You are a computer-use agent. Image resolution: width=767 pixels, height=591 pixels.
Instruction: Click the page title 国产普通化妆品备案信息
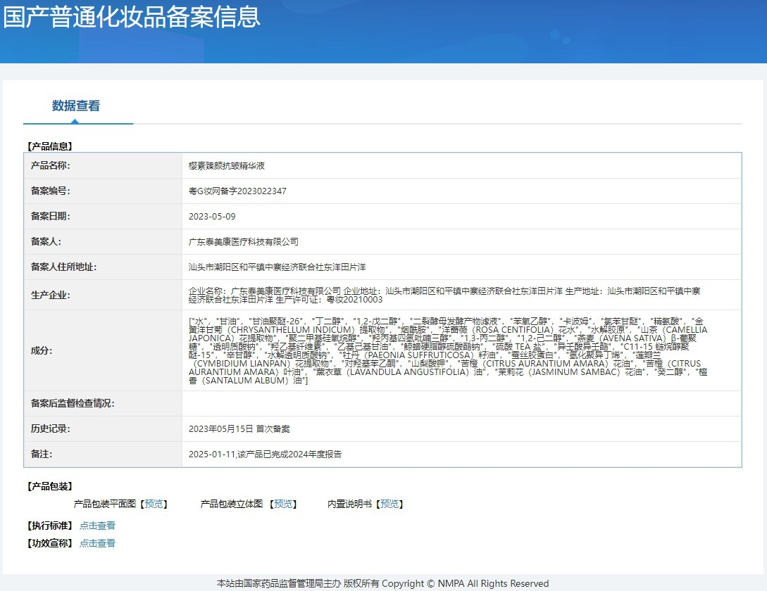tap(132, 15)
